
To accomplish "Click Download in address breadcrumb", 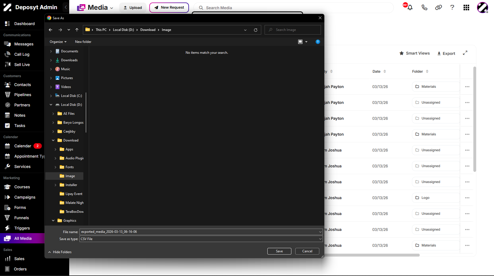I will pyautogui.click(x=148, y=30).
